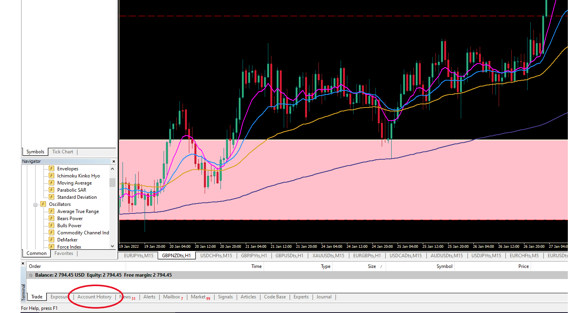588x313 pixels.
Task: Switch to the Tick Chart tab
Action: 62,152
